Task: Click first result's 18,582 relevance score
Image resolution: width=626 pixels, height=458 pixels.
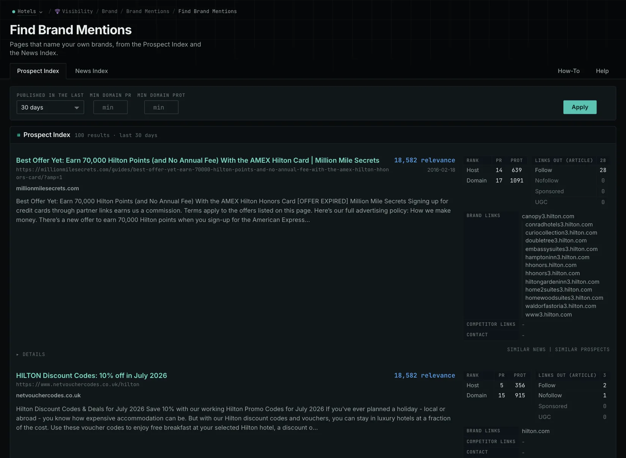Action: click(424, 160)
